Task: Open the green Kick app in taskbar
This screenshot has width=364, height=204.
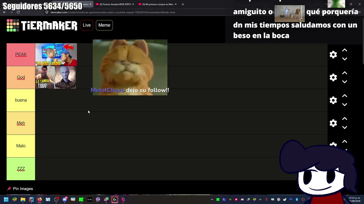Action: point(81,199)
